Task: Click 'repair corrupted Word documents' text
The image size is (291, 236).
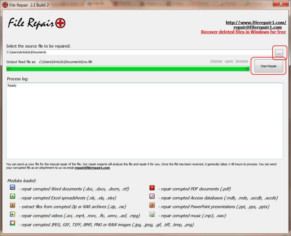Action: (74, 189)
